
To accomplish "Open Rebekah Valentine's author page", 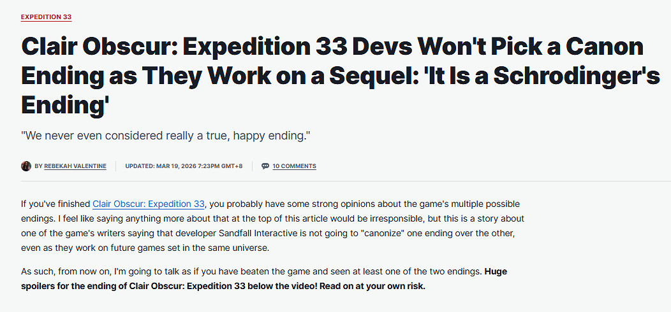I will [77, 166].
